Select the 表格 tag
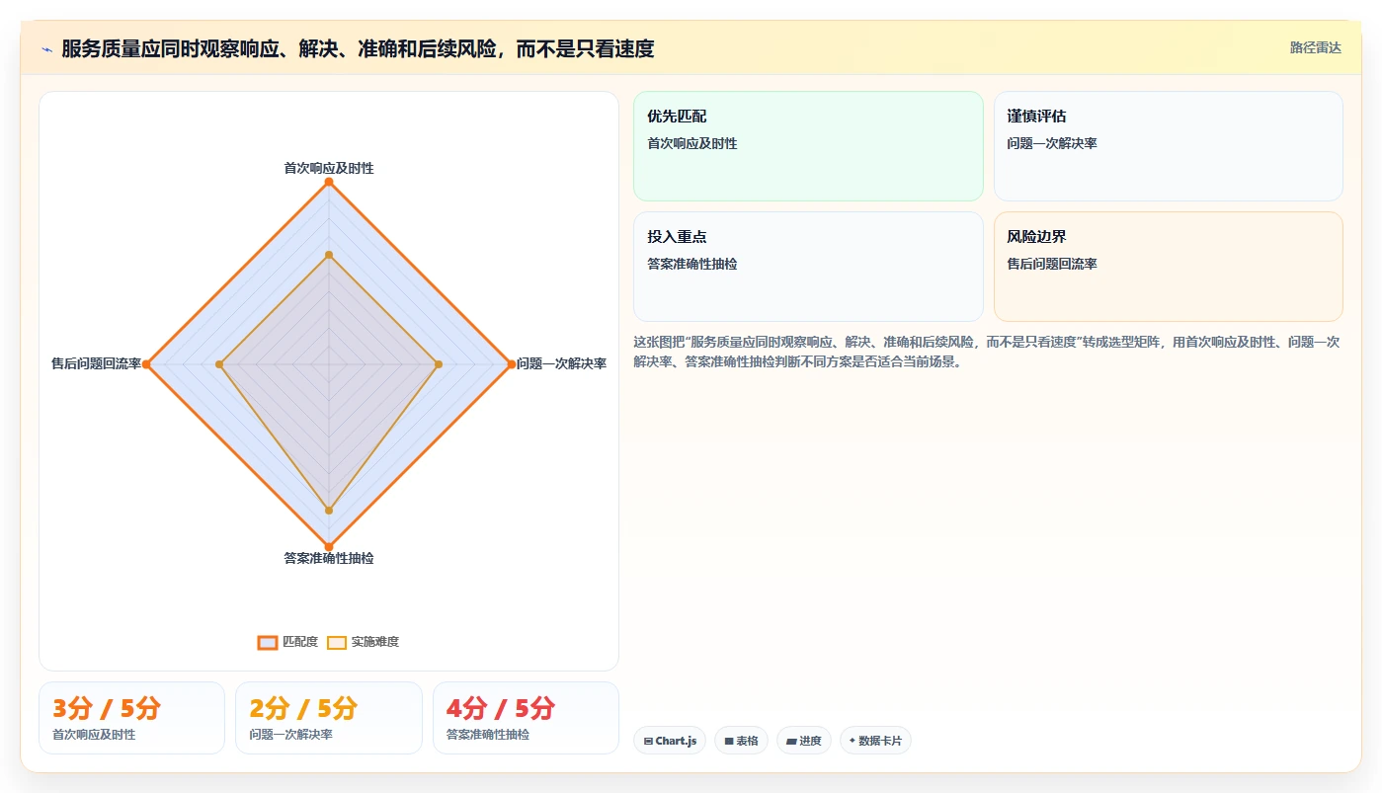Viewport: 1382px width, 793px height. pyautogui.click(x=741, y=741)
